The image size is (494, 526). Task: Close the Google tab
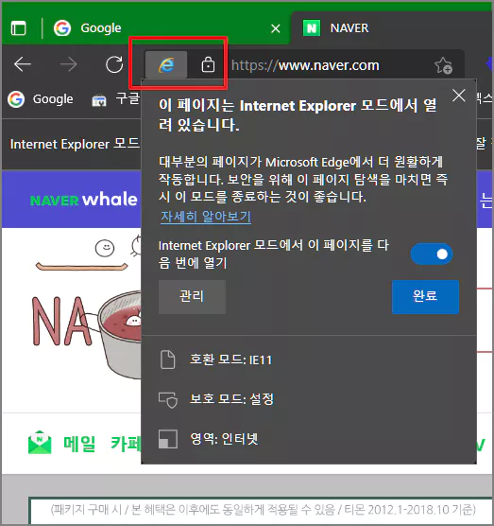[275, 28]
